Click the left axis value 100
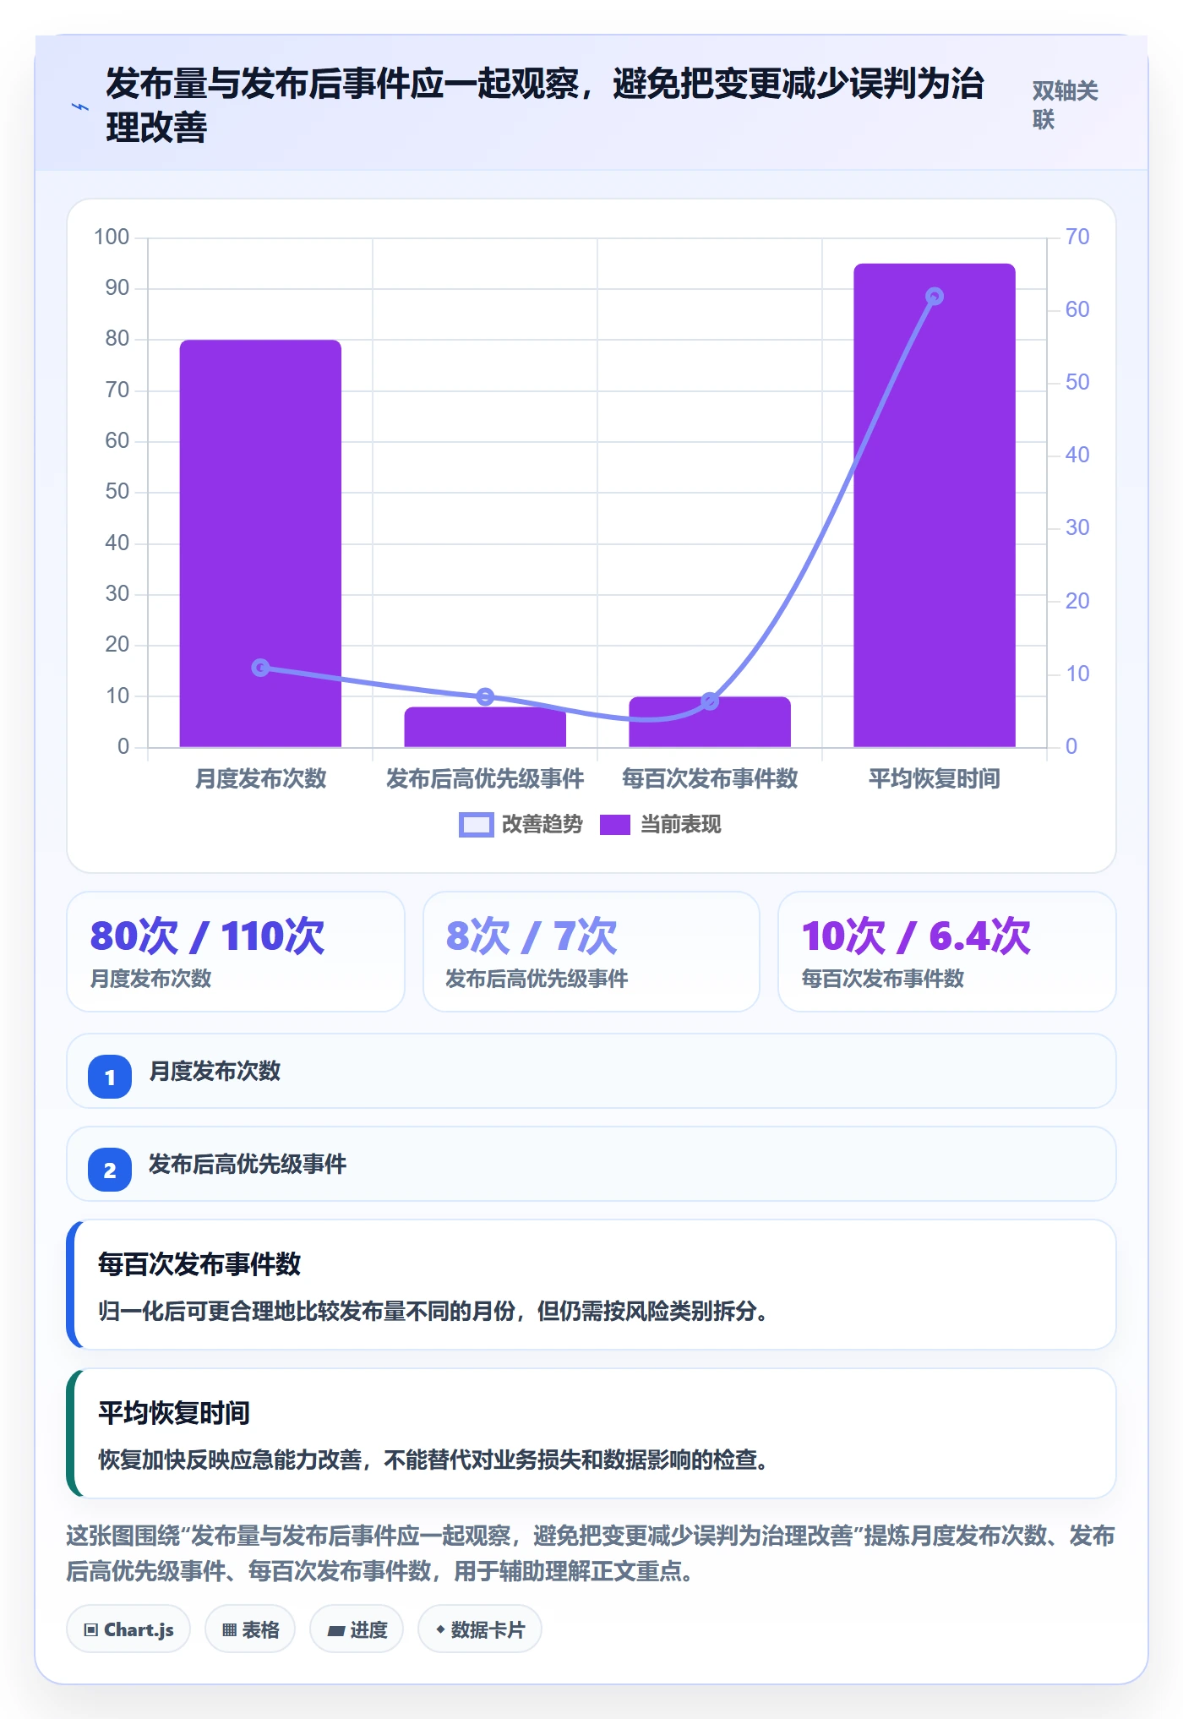 coord(112,237)
